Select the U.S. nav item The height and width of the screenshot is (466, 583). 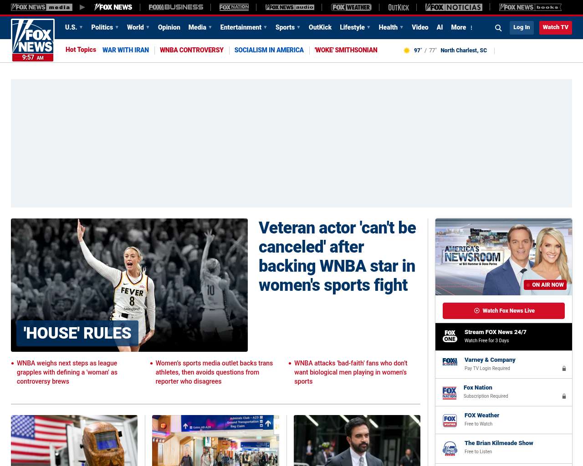(71, 27)
